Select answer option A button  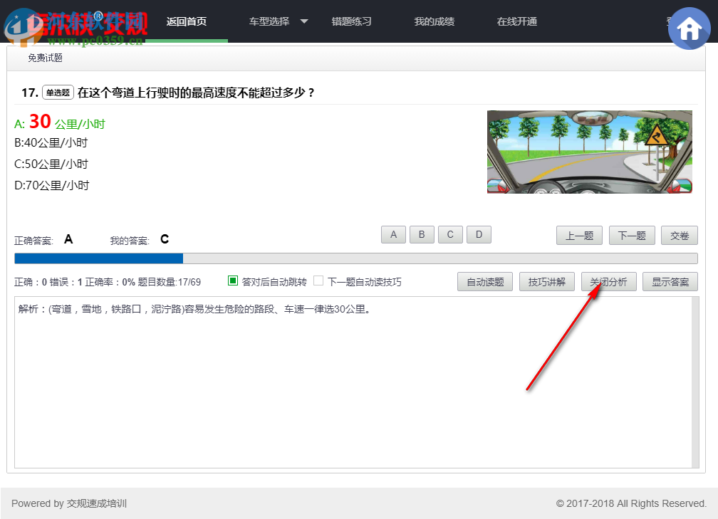tap(393, 234)
